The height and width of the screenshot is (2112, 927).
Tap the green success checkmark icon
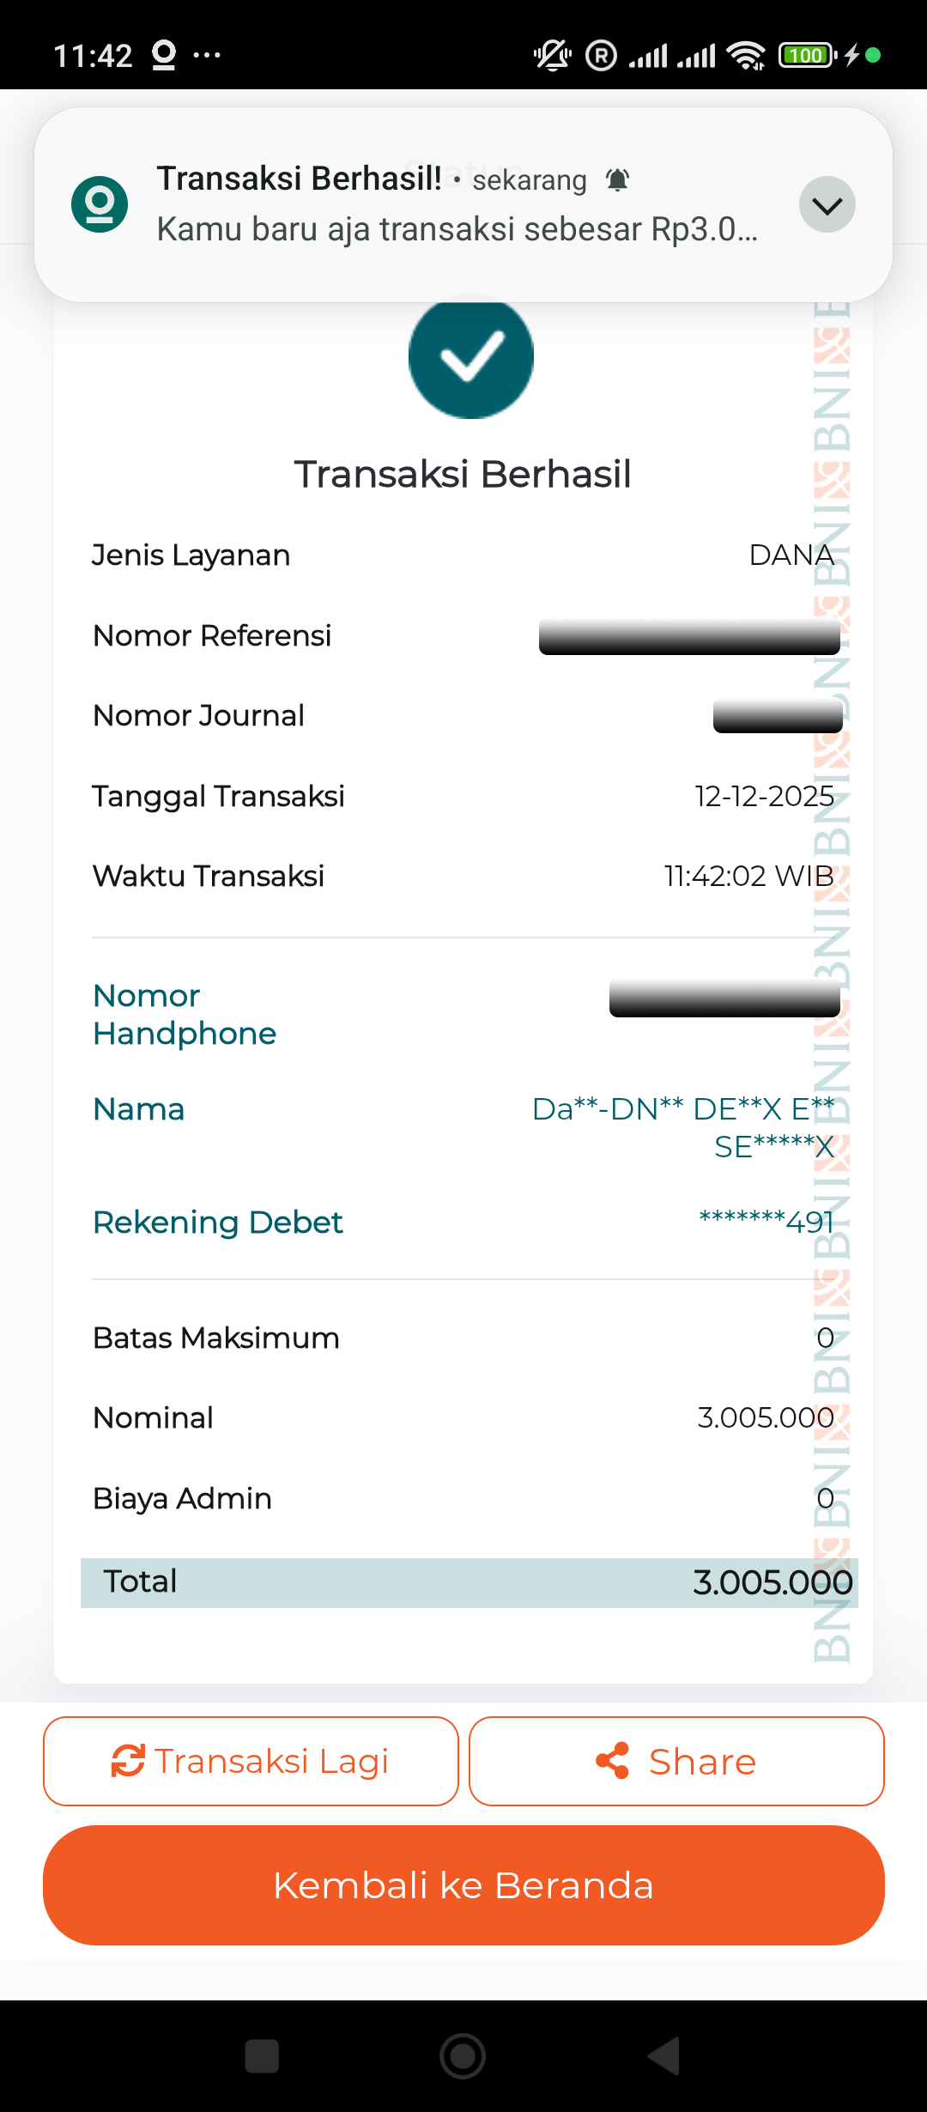(470, 356)
